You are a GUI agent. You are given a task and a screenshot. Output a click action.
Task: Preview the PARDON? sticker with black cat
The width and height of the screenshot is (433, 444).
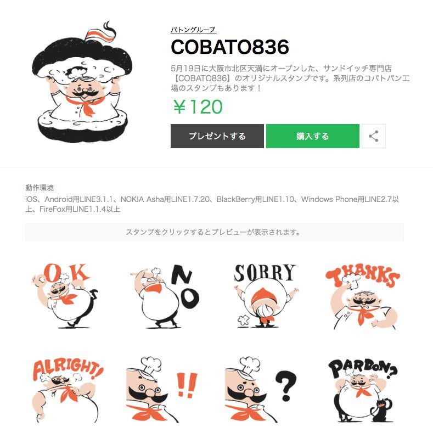[363, 390]
